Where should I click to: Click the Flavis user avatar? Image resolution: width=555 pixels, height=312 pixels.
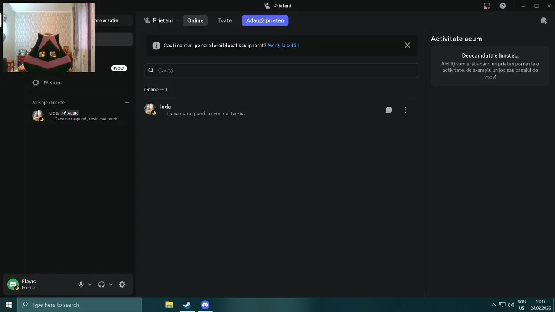click(x=13, y=284)
